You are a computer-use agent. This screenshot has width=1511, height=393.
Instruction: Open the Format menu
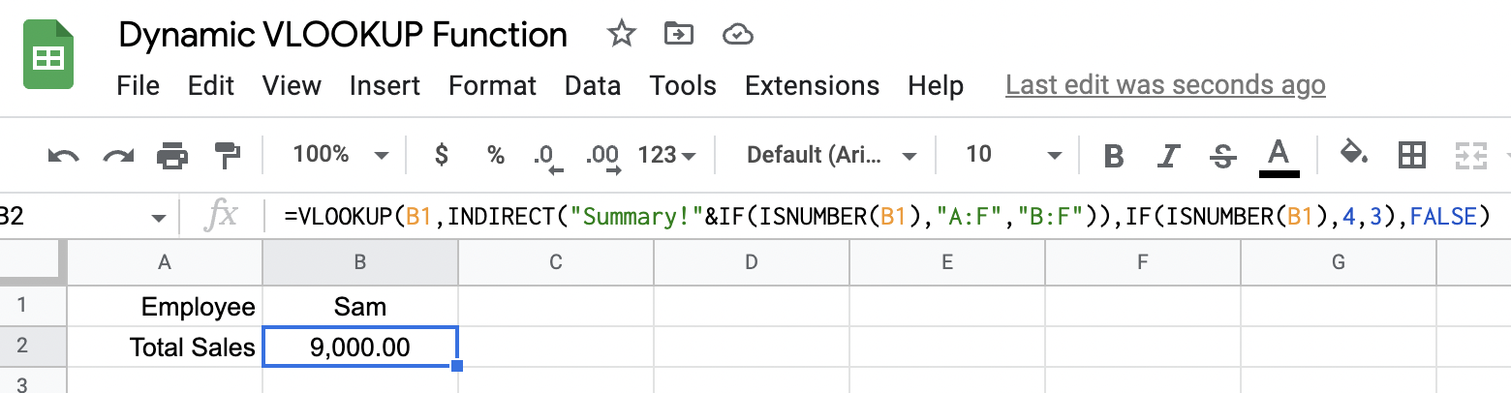(x=492, y=85)
